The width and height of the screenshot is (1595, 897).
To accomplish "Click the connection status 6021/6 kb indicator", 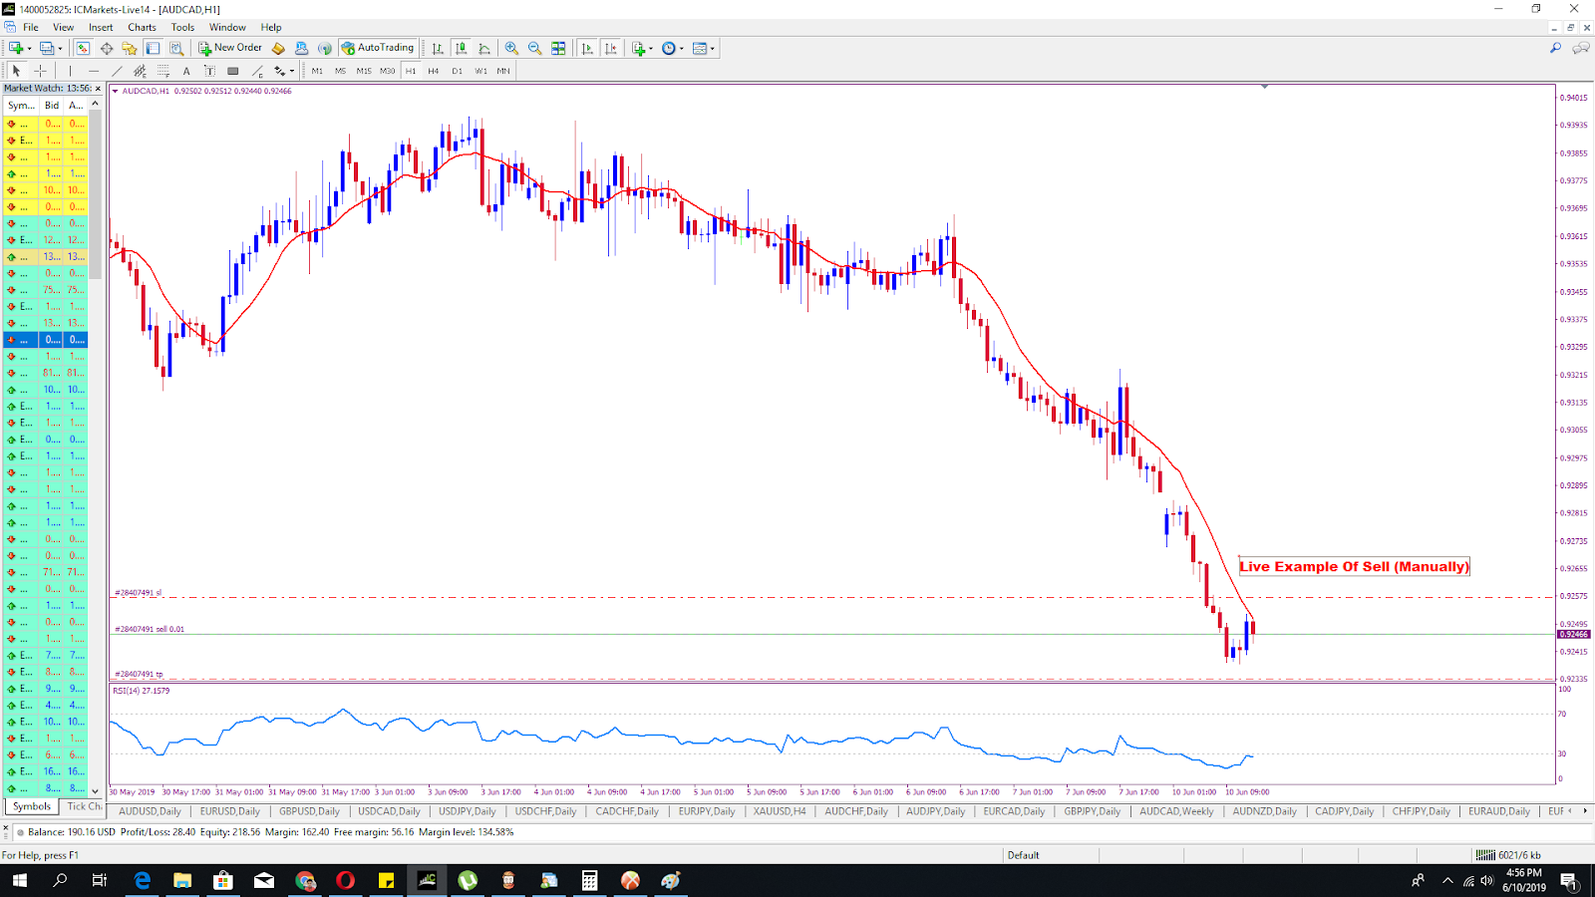I will (1508, 855).
